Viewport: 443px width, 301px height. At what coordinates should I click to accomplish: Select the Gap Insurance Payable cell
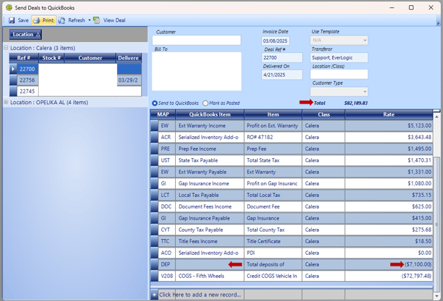210,218
